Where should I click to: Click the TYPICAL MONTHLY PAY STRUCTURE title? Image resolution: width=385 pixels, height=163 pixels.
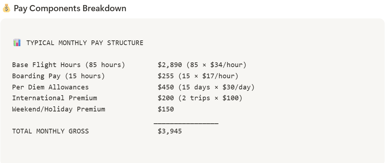85,43
